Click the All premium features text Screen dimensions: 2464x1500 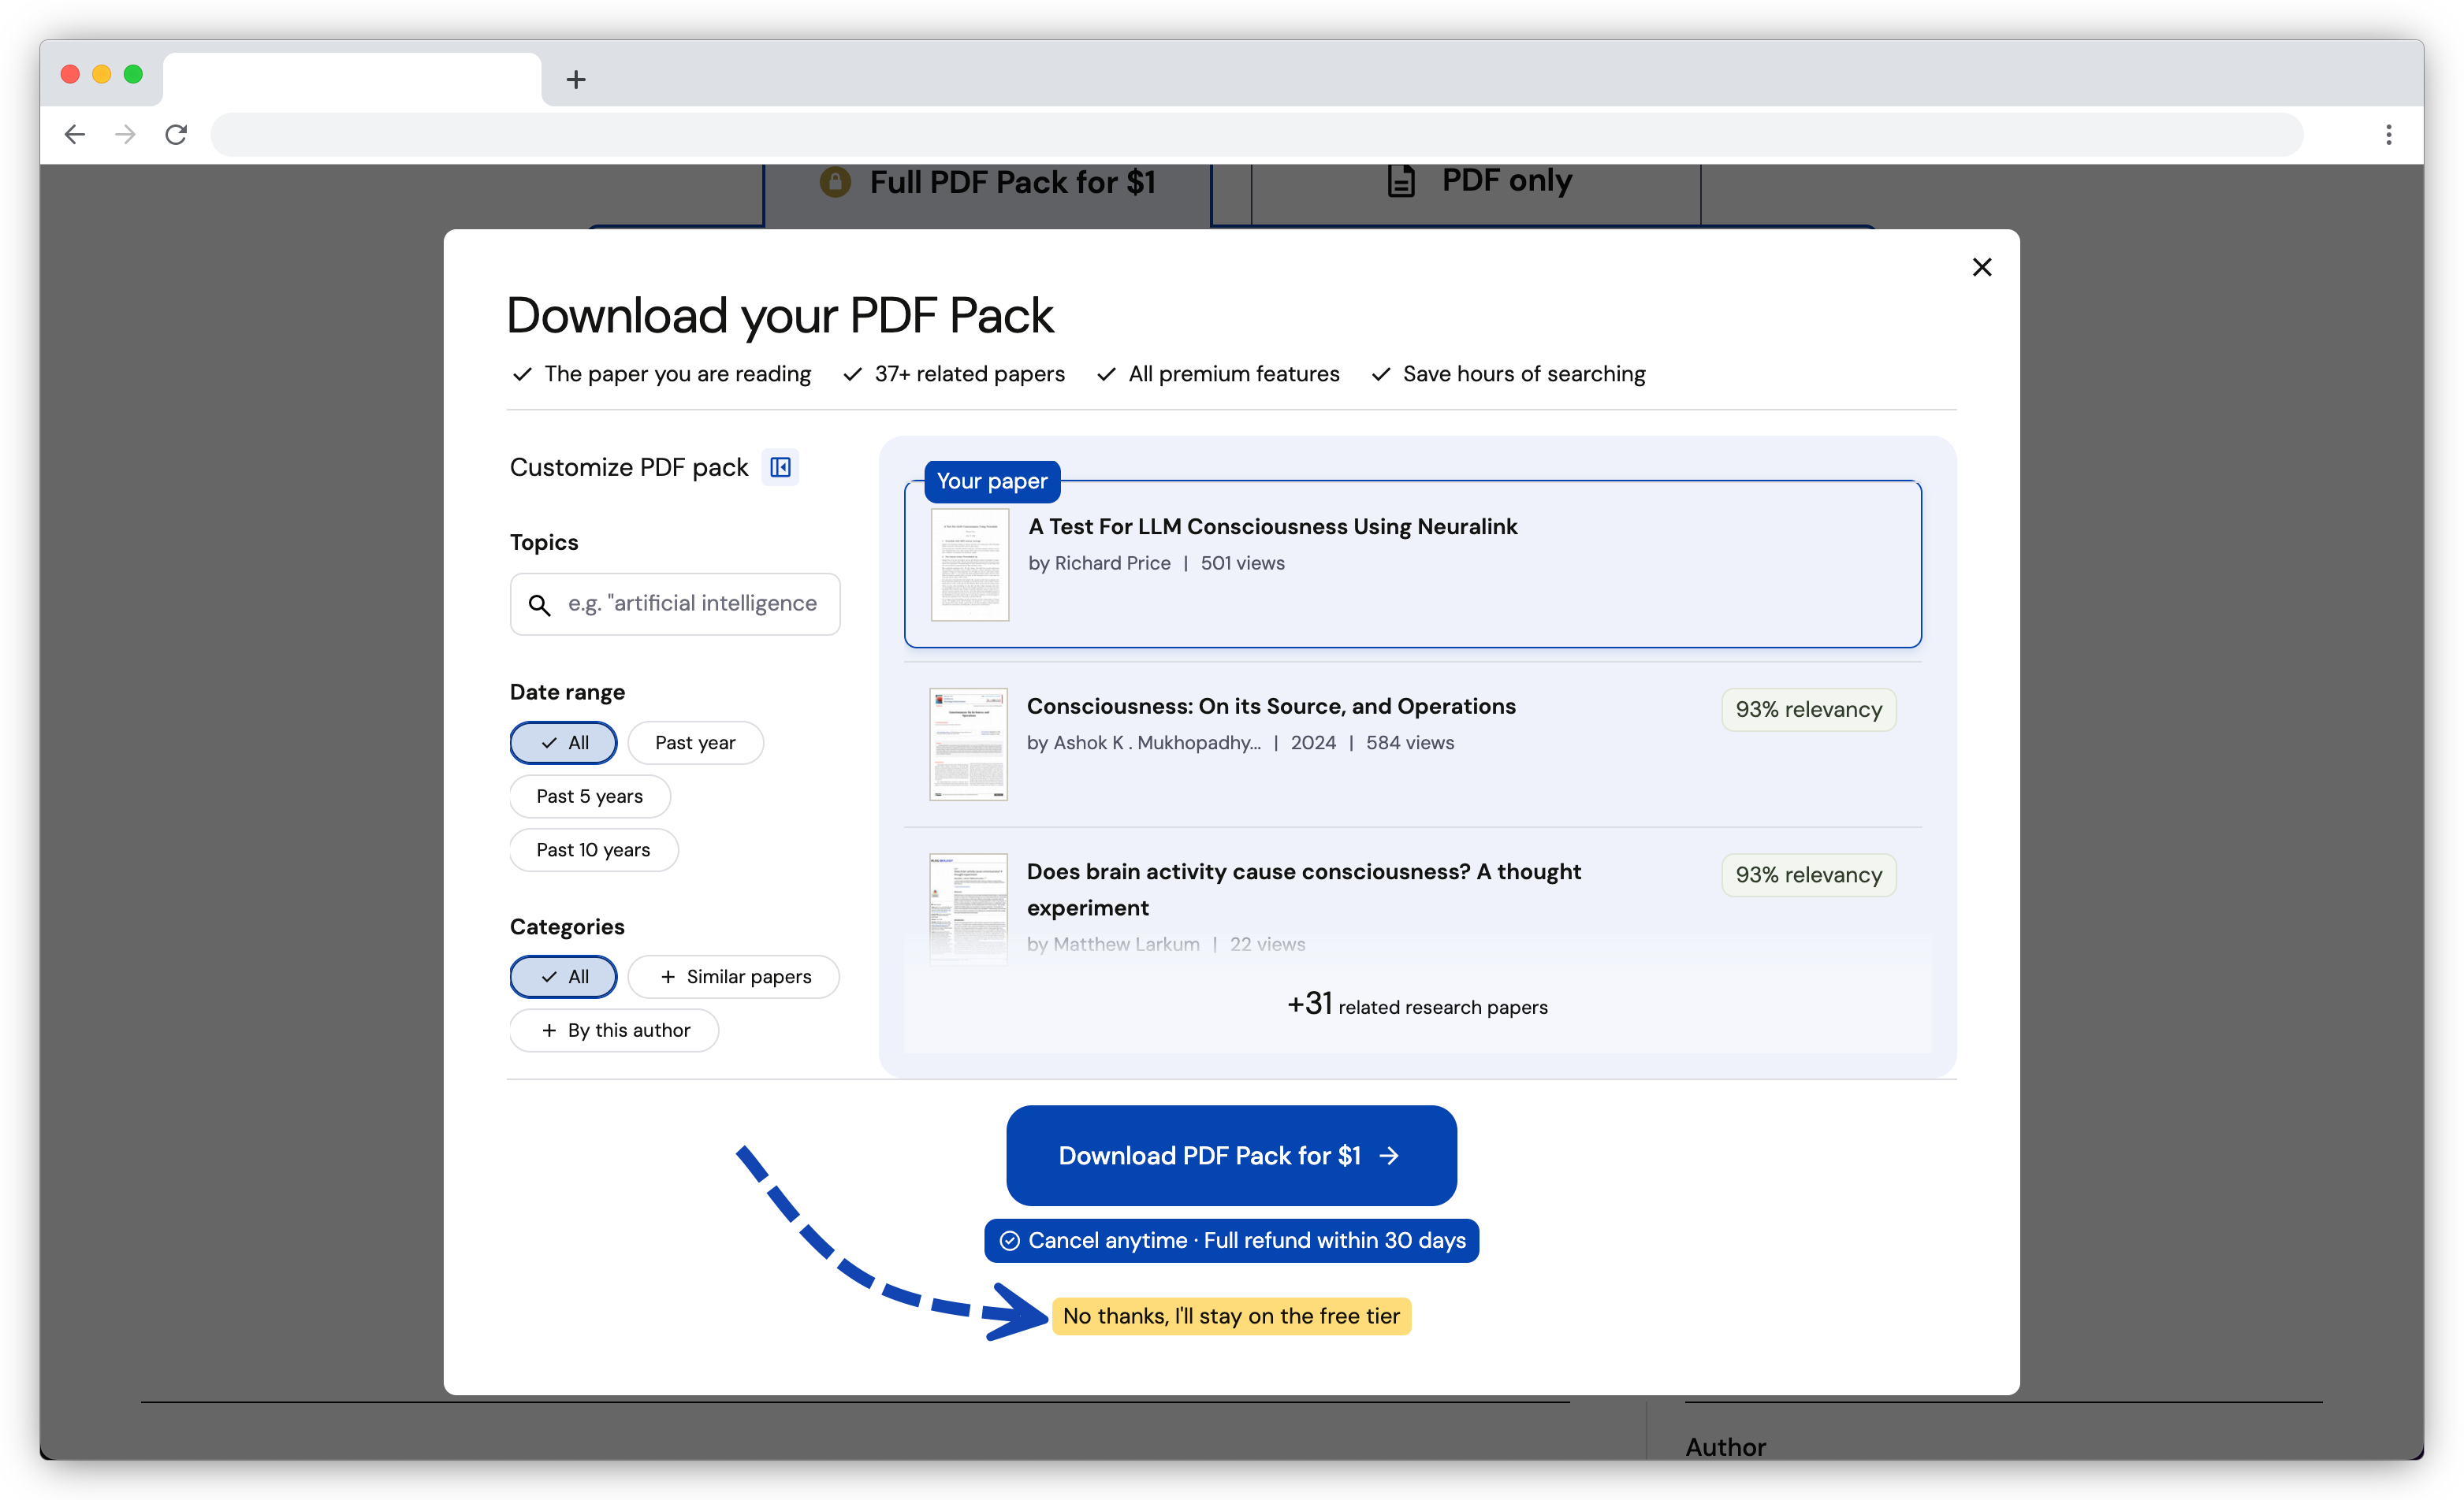(1233, 373)
